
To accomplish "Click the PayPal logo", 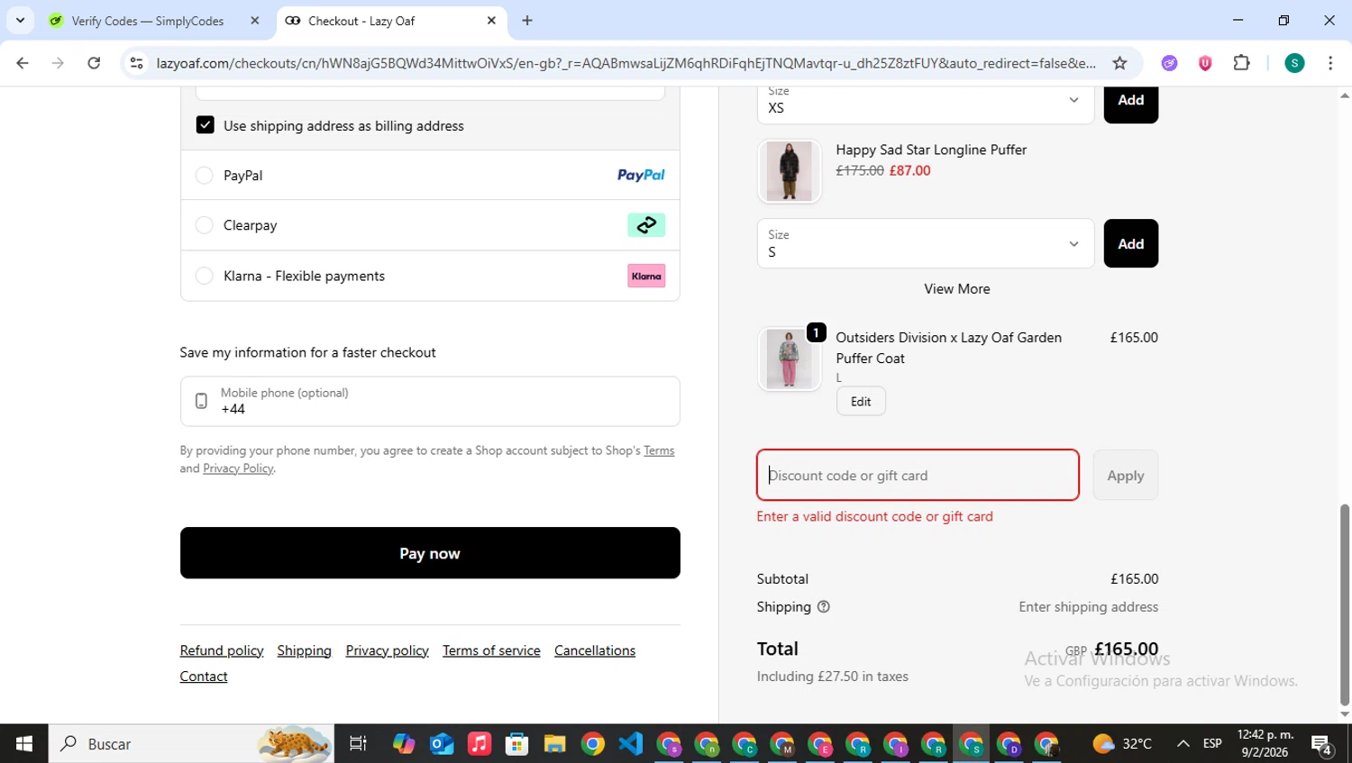I will pyautogui.click(x=641, y=175).
